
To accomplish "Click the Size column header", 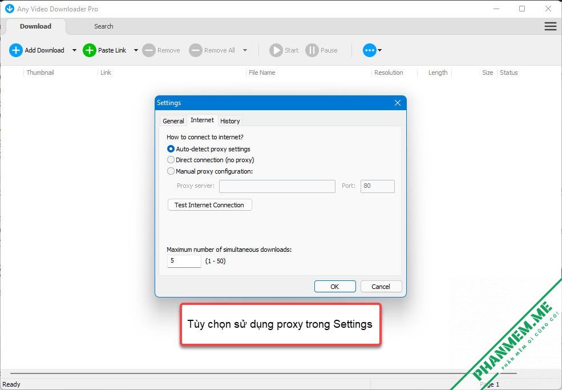I will tap(487, 73).
